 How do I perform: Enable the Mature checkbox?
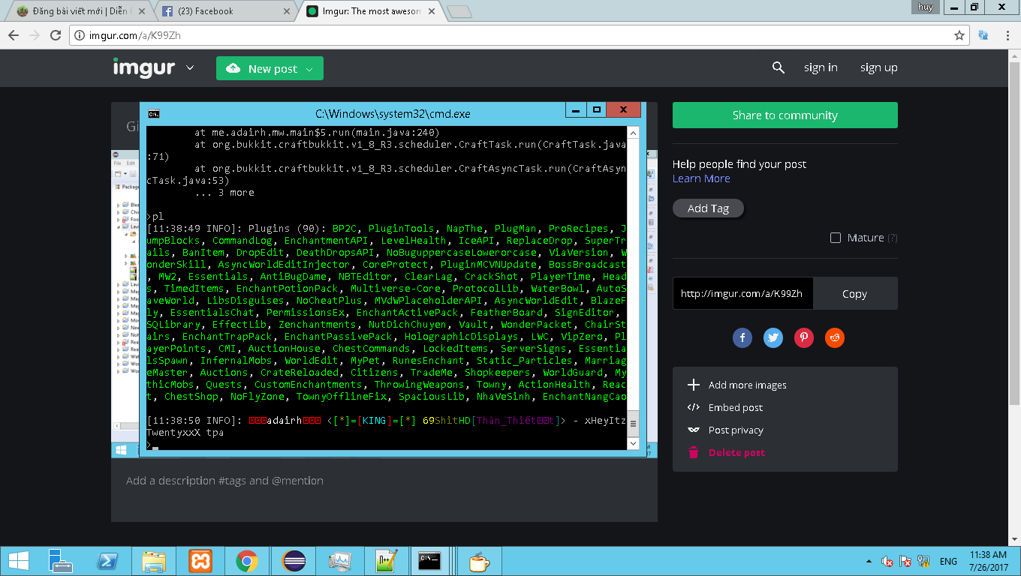pyautogui.click(x=836, y=238)
